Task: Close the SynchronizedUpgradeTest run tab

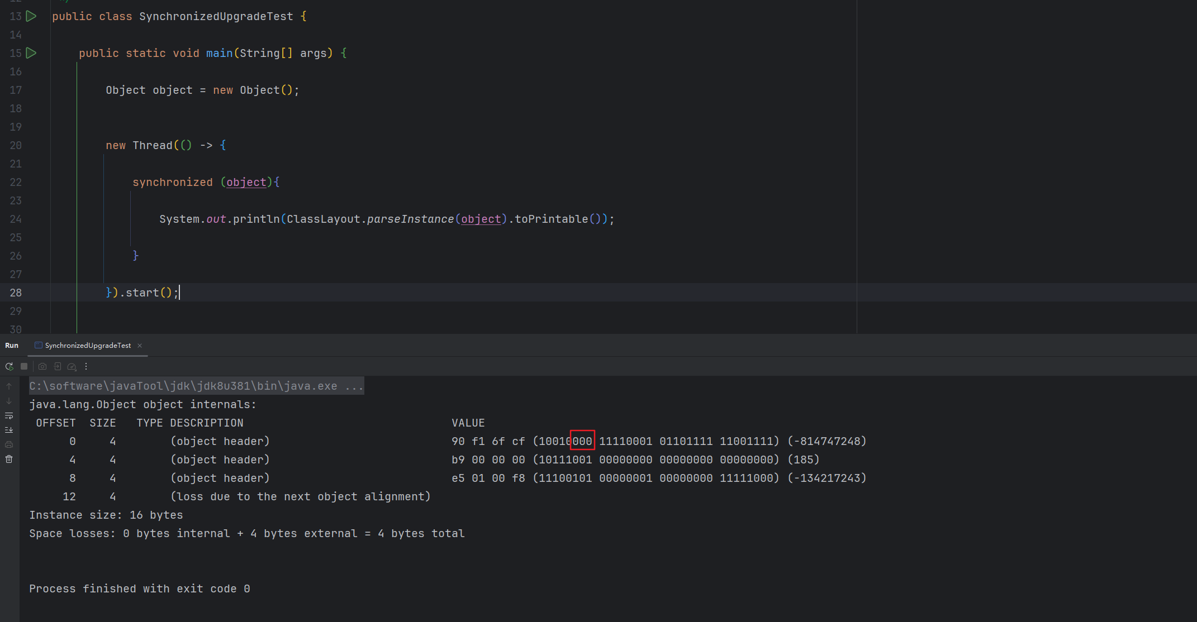Action: click(140, 346)
